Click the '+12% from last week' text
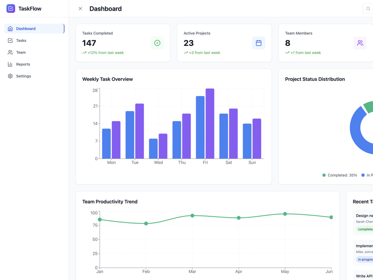The height and width of the screenshot is (280, 373). point(106,53)
